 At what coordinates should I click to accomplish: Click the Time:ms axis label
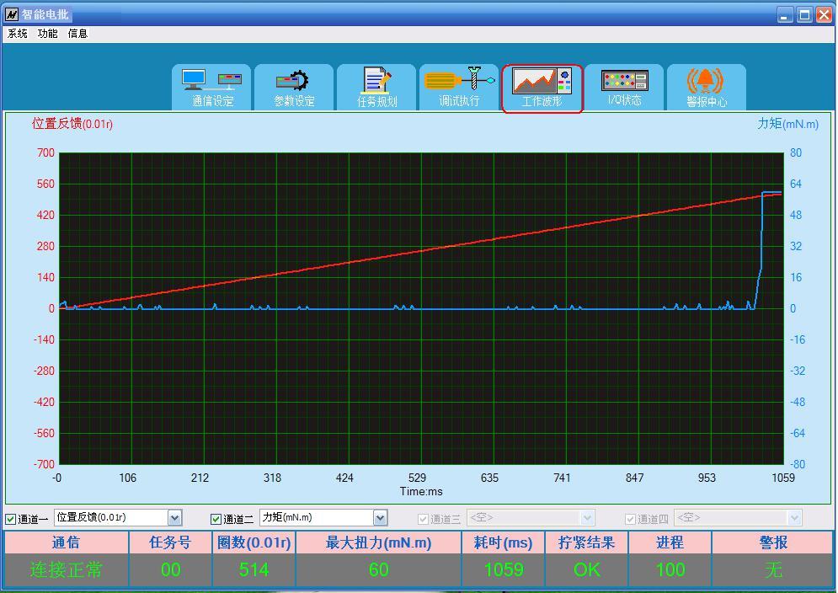click(x=421, y=491)
